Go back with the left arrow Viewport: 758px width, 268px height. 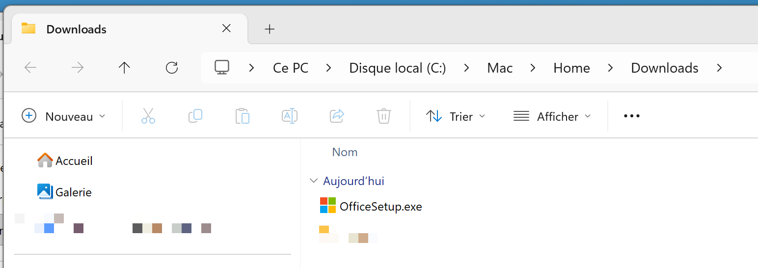click(x=30, y=68)
